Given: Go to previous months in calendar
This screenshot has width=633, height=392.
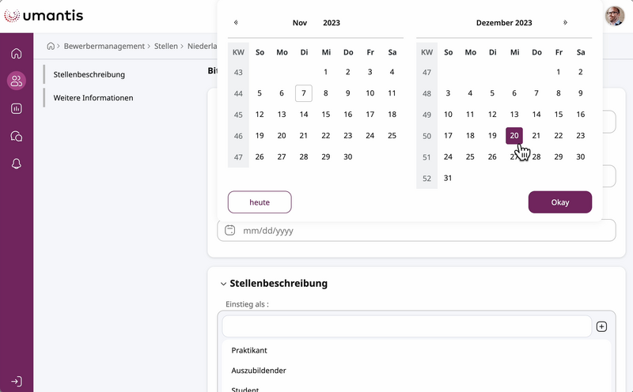Looking at the screenshot, I should point(236,23).
